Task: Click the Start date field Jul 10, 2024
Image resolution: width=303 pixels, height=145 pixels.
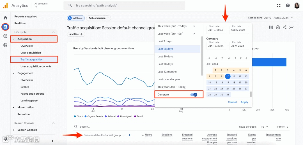Action: click(216, 30)
